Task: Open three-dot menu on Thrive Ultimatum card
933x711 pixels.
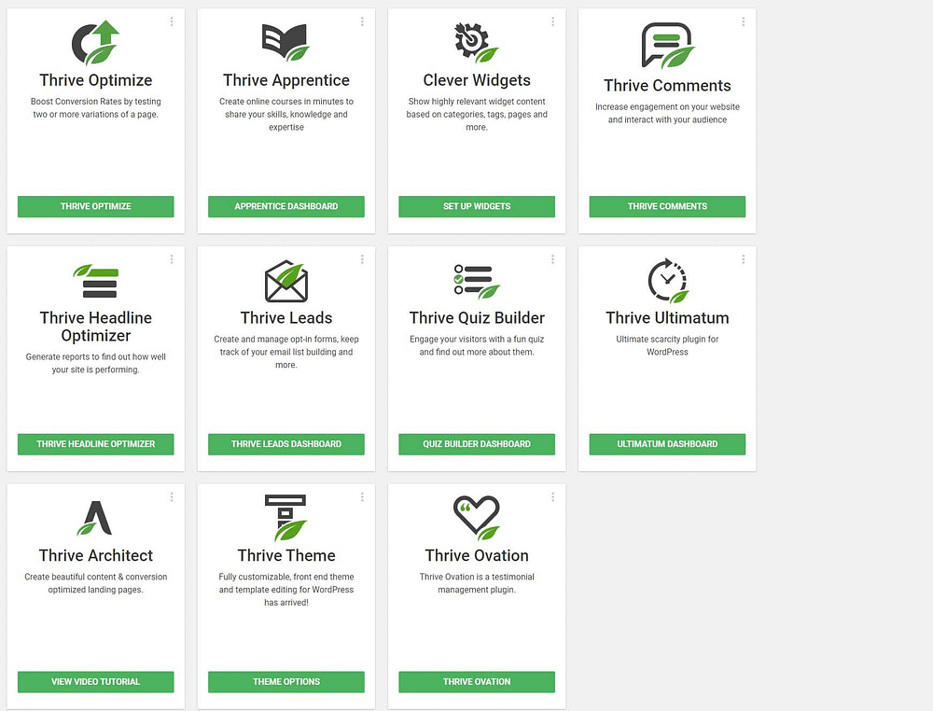Action: click(x=744, y=259)
